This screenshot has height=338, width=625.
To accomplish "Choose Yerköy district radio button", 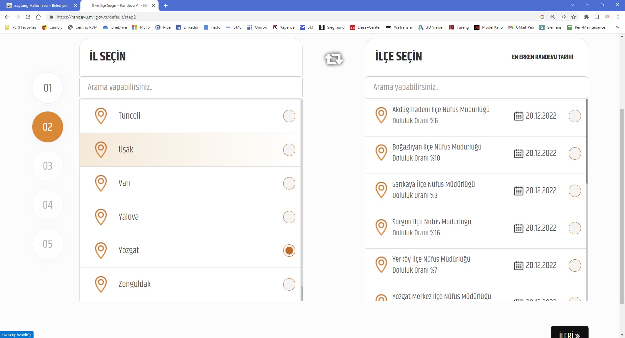I will pyautogui.click(x=575, y=266).
